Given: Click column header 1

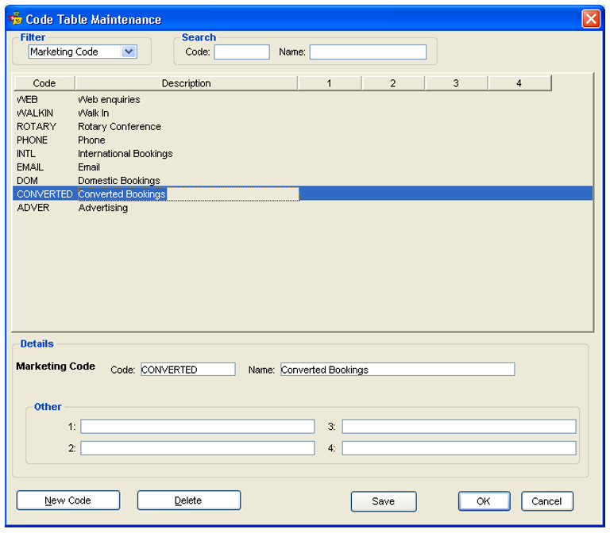Looking at the screenshot, I should click(329, 83).
